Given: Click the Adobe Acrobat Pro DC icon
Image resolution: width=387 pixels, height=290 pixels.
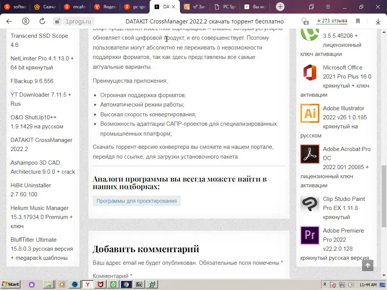Looking at the screenshot, I should [x=310, y=154].
